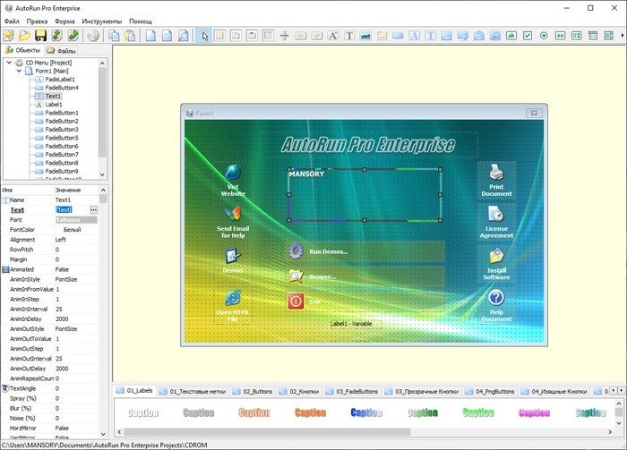This screenshot has height=450, width=627.
Task: Switch to the Файлы tab
Action: point(61,51)
